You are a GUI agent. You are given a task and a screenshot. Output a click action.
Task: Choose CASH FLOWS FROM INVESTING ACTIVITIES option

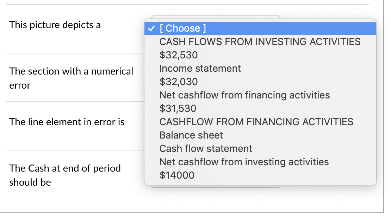click(260, 42)
